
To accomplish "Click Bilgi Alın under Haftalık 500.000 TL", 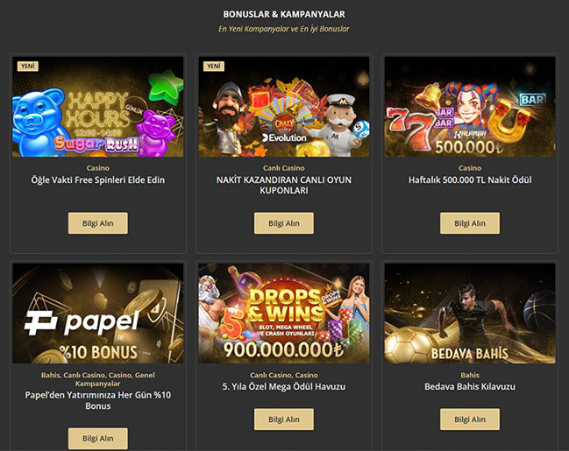I will point(470,223).
